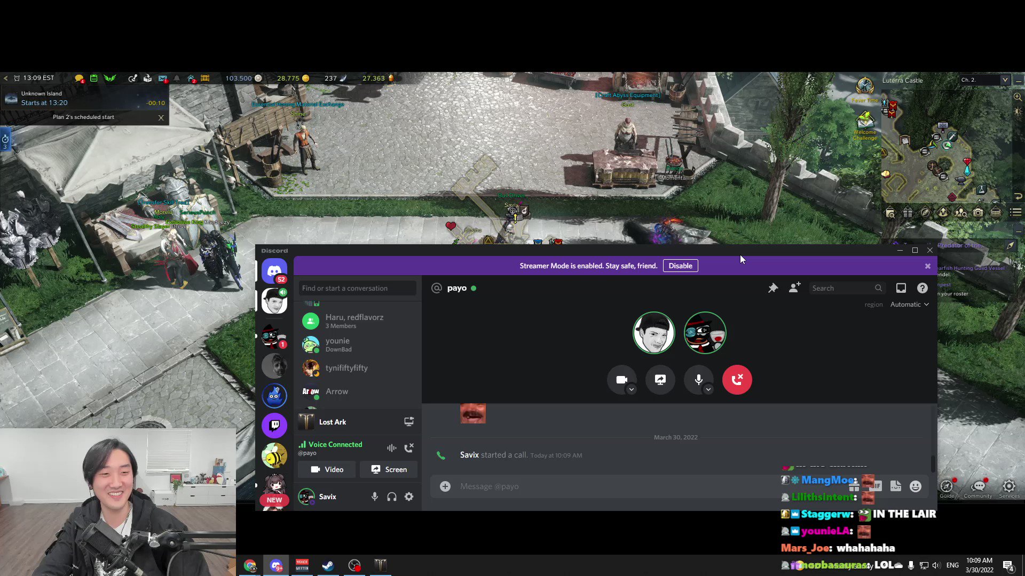Disconnect from the call with red button
The height and width of the screenshot is (576, 1025).
point(737,380)
